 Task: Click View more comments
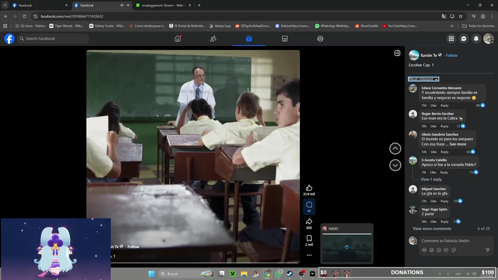tap(432, 229)
